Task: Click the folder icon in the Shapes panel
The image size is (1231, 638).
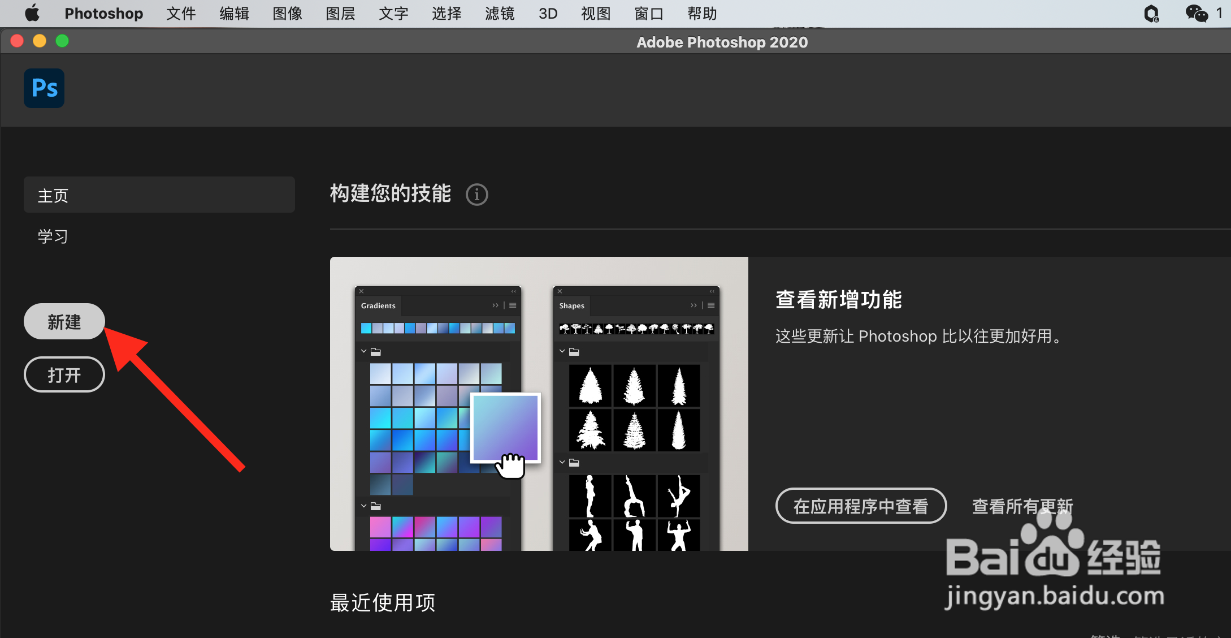Action: [574, 351]
